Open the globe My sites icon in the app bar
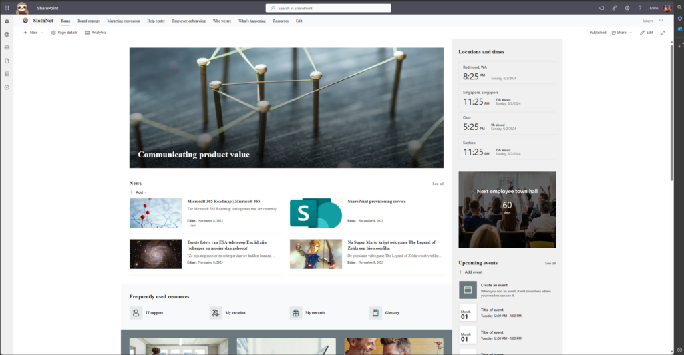The image size is (684, 355). point(7,35)
